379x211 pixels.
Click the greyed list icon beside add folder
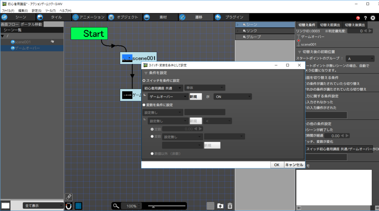click(210, 206)
